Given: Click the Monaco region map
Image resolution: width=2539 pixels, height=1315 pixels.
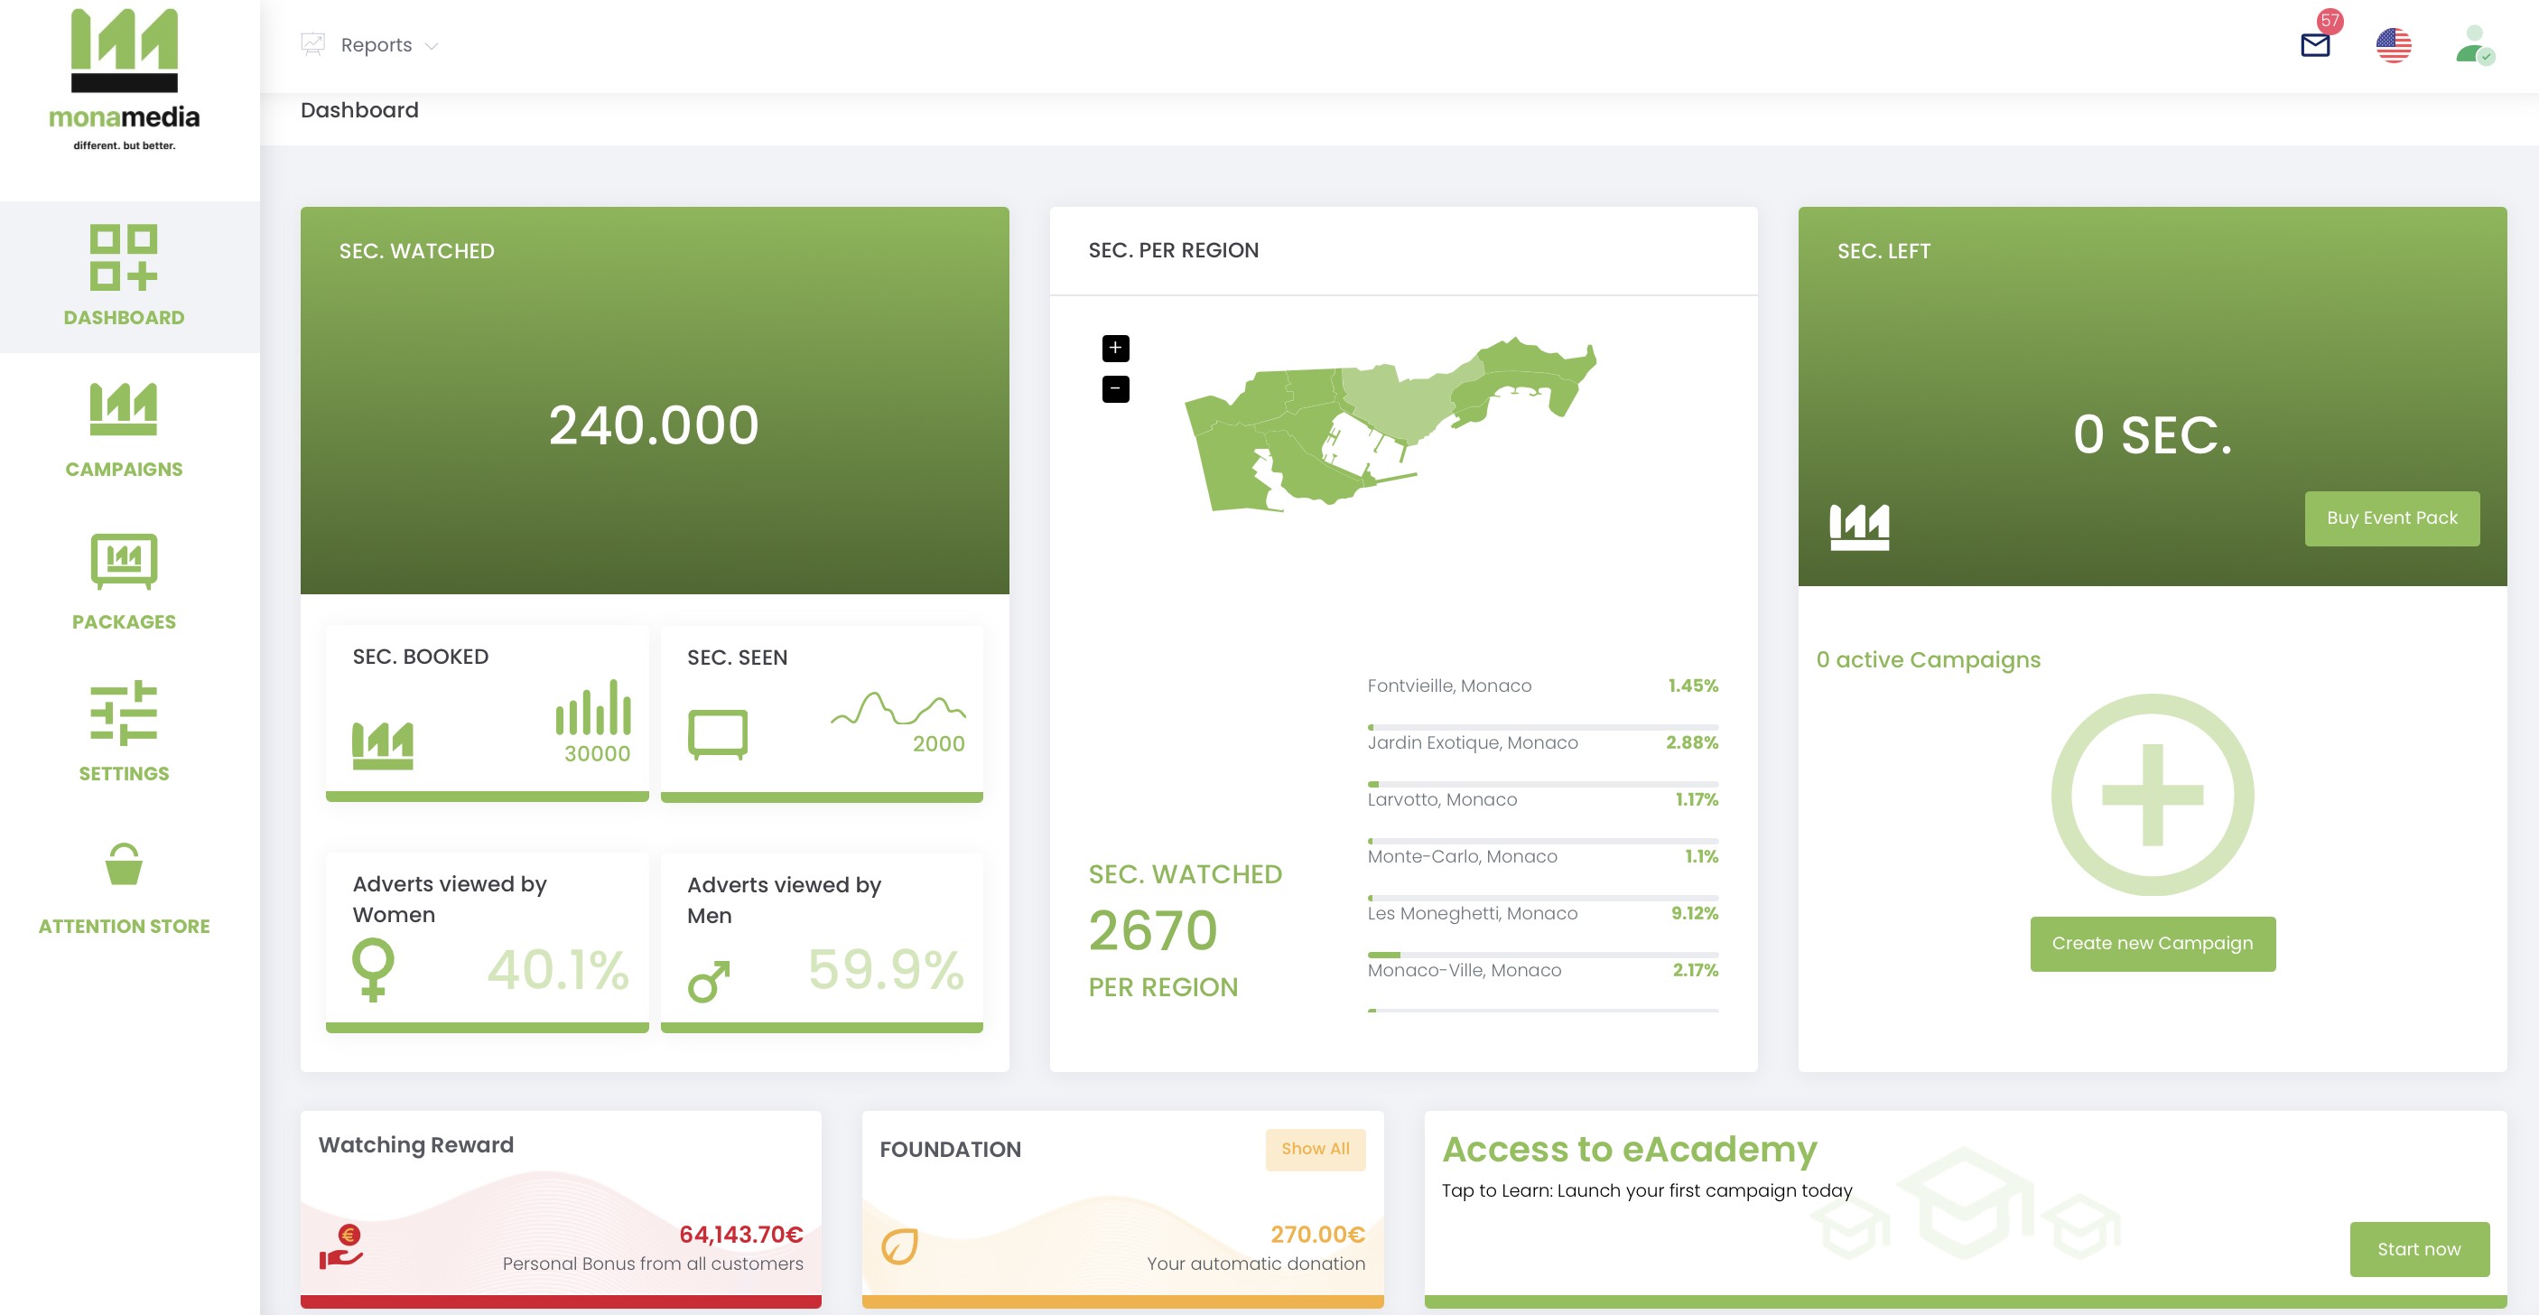Looking at the screenshot, I should [x=1390, y=424].
